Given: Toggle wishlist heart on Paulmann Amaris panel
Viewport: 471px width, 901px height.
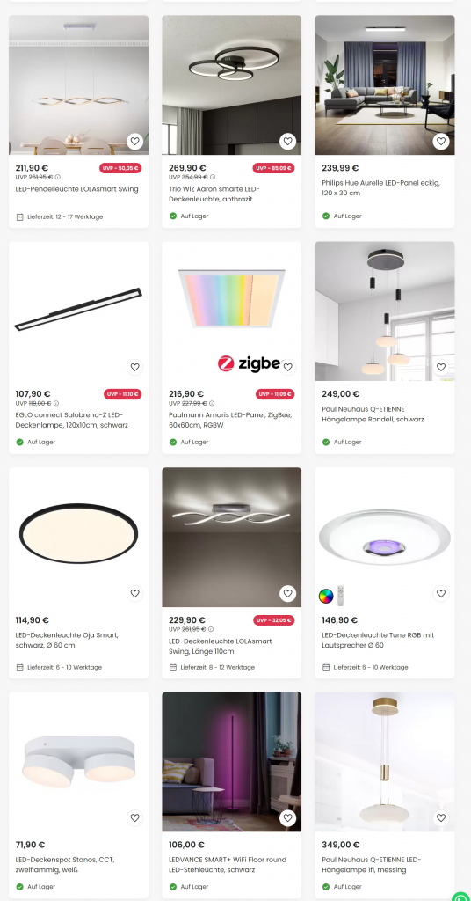Looking at the screenshot, I should [288, 367].
